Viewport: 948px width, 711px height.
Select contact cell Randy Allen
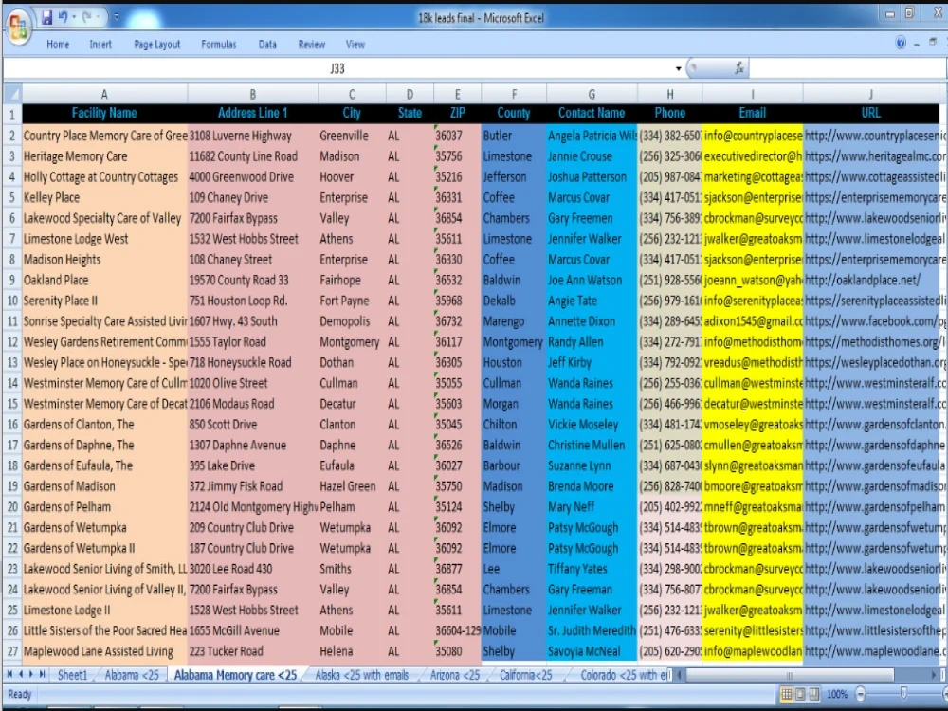tap(592, 342)
